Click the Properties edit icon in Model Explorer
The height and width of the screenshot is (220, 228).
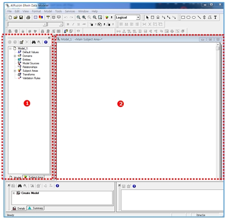(21, 42)
